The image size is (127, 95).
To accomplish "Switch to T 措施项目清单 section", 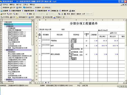I will 28,11.
